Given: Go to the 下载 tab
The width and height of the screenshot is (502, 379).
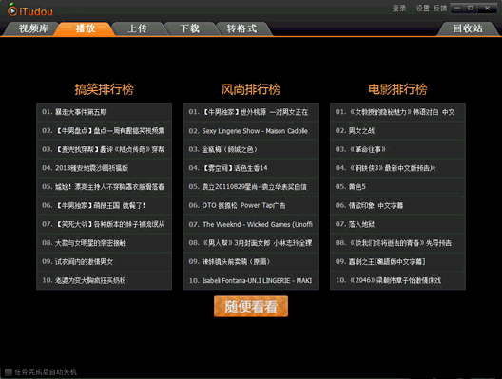Looking at the screenshot, I should [x=190, y=28].
